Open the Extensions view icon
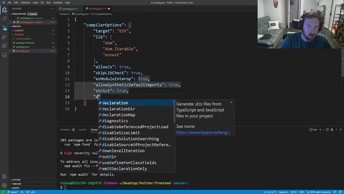Viewport: 344px width, 194px height. [4, 46]
